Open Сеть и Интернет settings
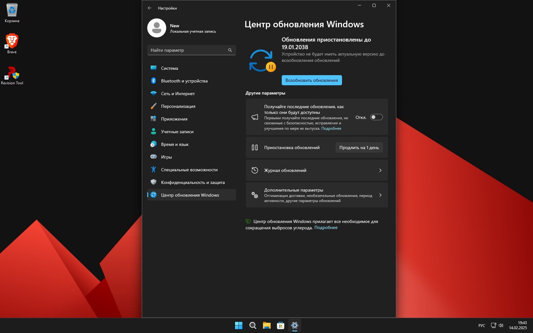 tap(192, 93)
